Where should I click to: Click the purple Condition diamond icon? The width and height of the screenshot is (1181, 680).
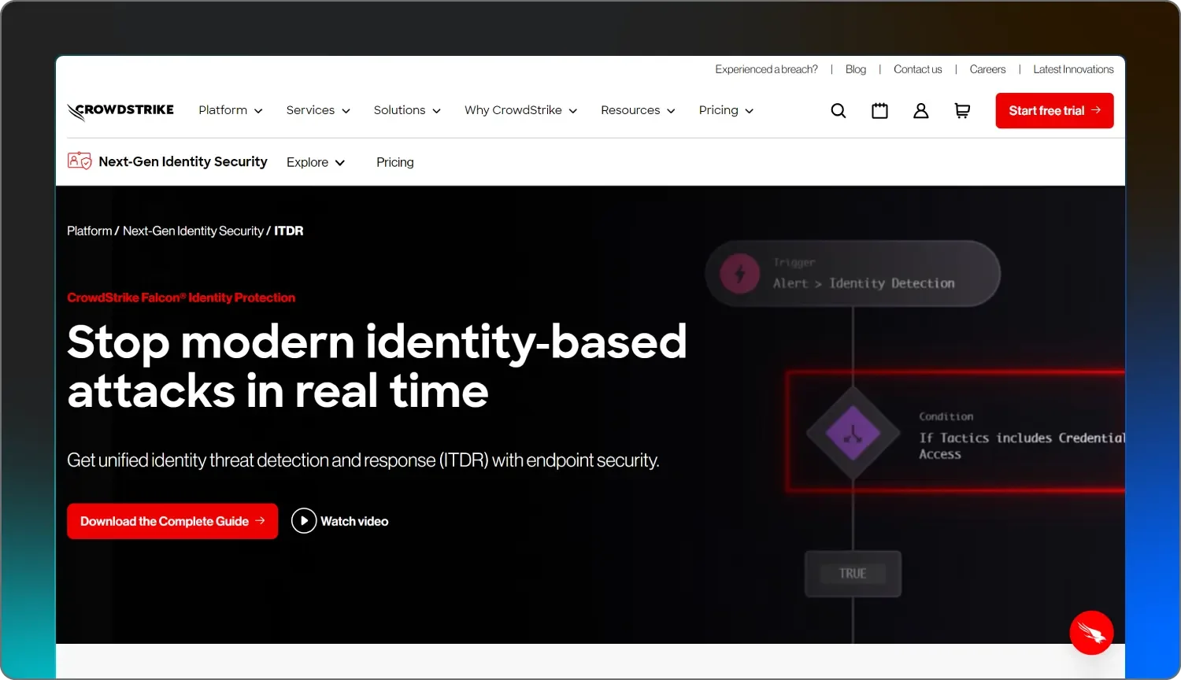coord(853,433)
